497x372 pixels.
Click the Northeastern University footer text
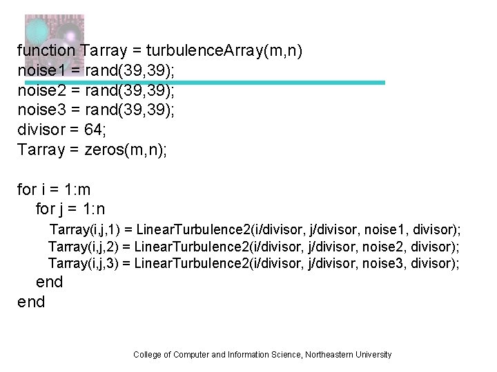click(x=262, y=355)
